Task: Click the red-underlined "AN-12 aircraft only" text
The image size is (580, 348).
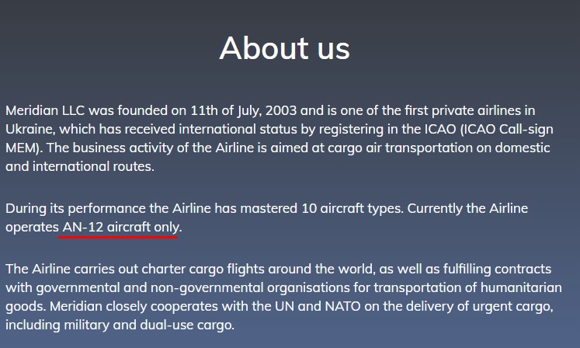Action: click(x=121, y=227)
